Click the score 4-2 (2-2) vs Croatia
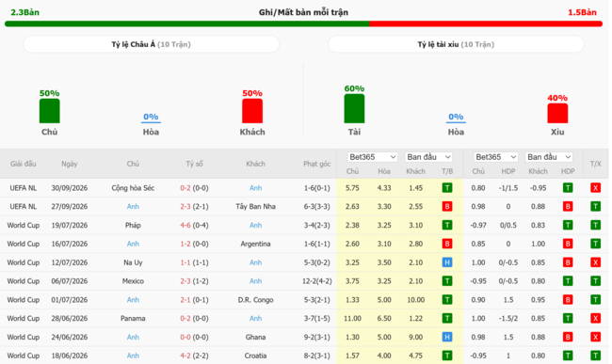Image resolution: width=612 pixels, height=364 pixels. point(194,356)
